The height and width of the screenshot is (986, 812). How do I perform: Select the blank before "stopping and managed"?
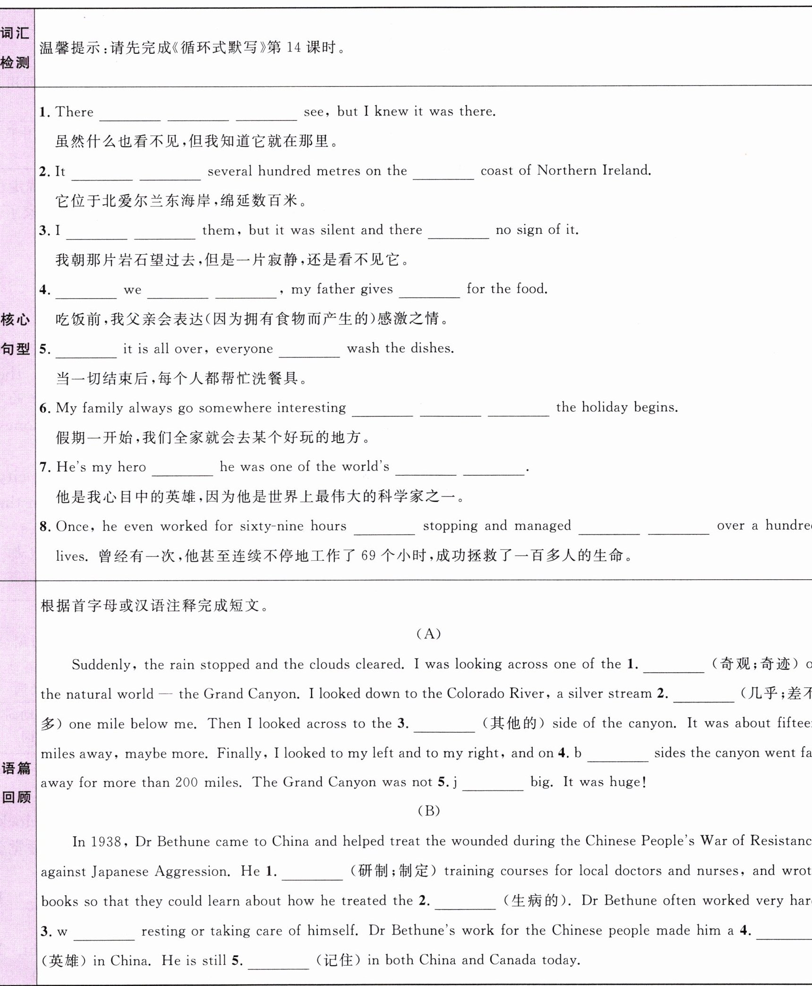coord(384,528)
